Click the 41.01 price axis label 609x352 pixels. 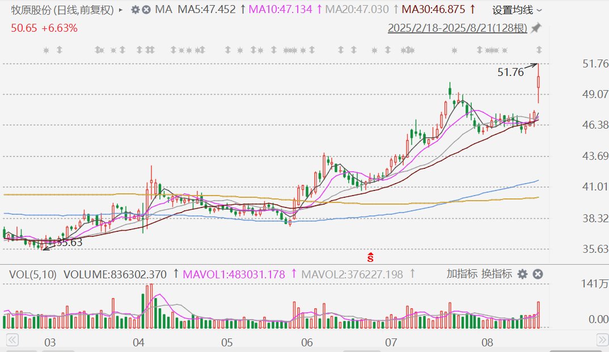[x=595, y=186]
